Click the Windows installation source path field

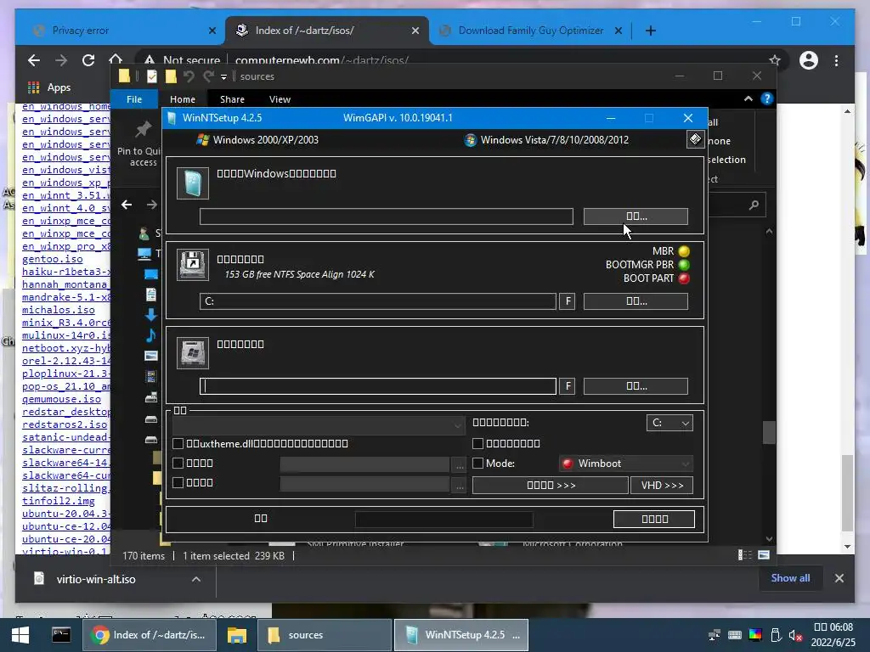pyautogui.click(x=387, y=216)
